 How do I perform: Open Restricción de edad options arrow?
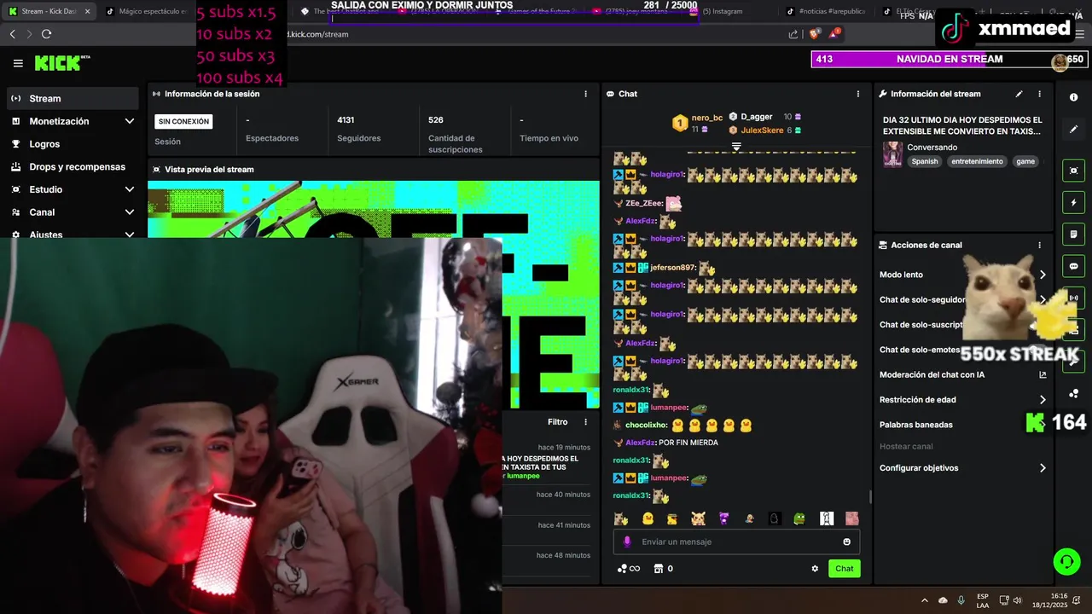(1043, 399)
